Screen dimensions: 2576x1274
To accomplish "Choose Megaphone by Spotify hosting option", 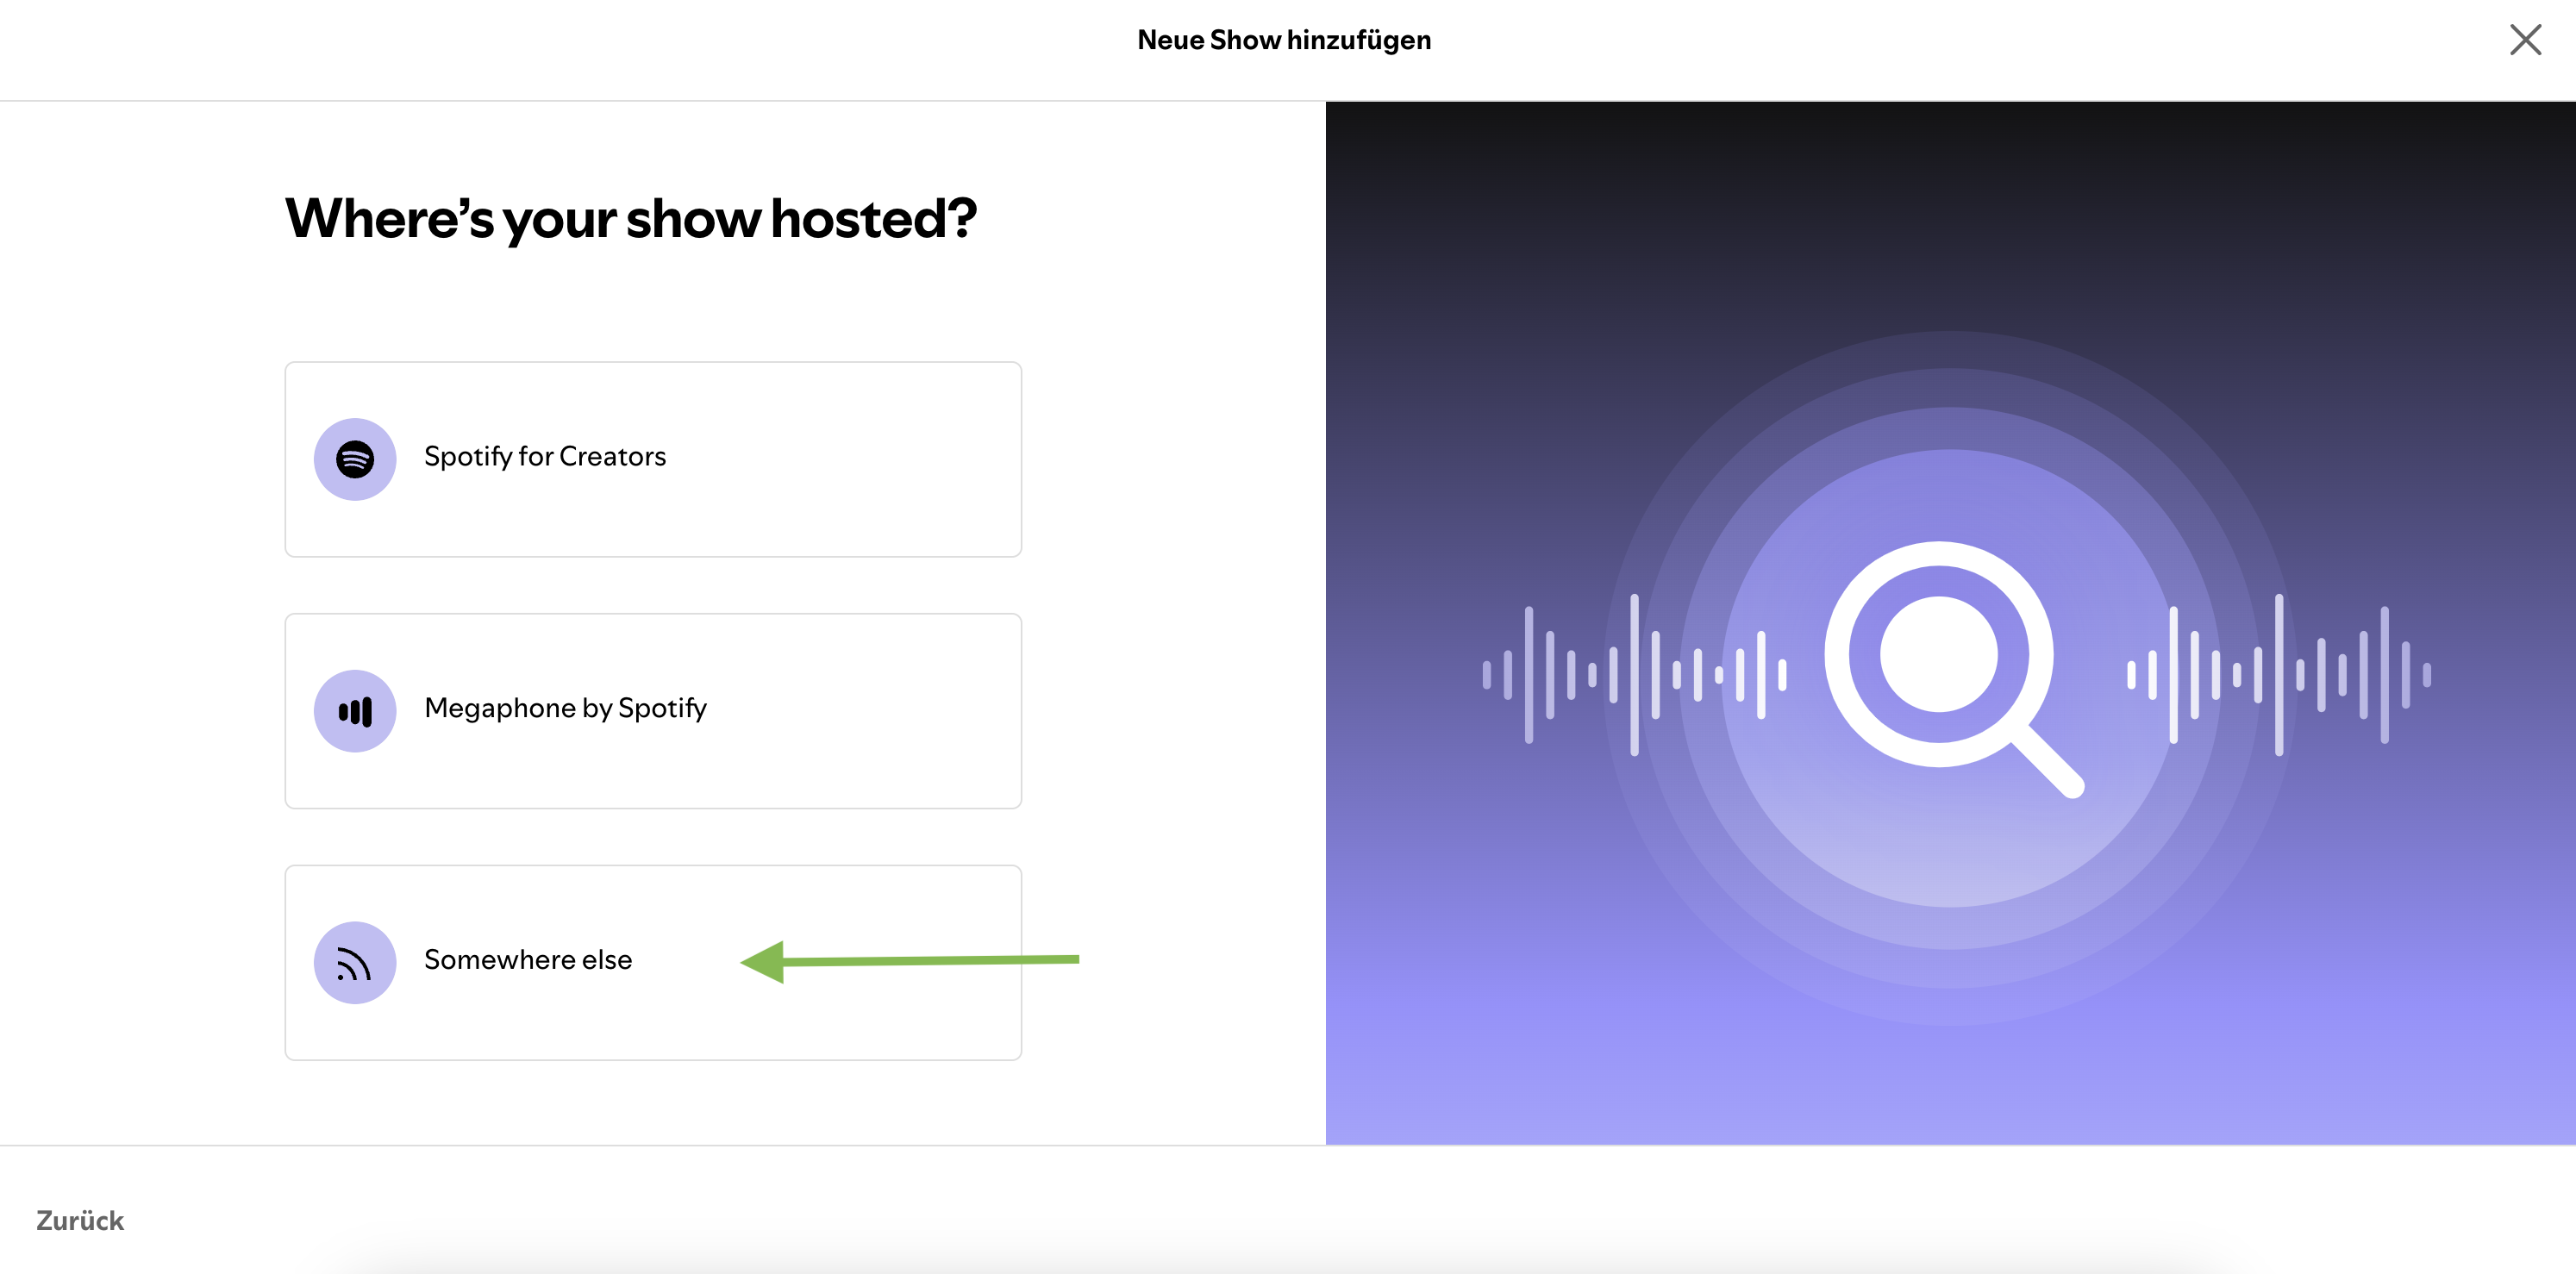I will tap(653, 711).
